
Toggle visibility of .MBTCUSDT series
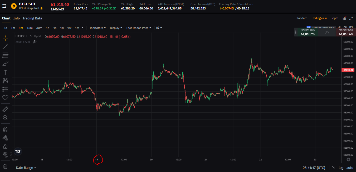click(35, 42)
